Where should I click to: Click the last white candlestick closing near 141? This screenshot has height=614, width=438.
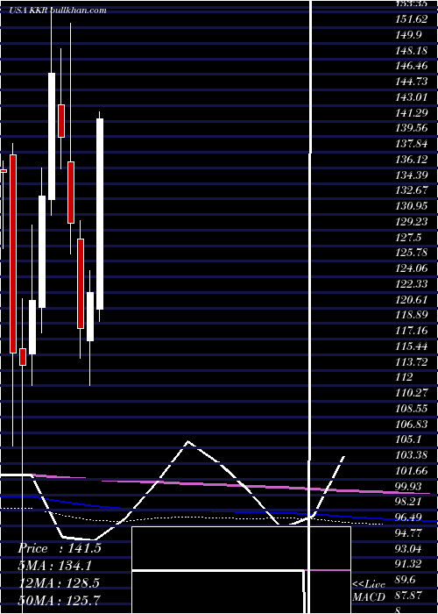100,214
